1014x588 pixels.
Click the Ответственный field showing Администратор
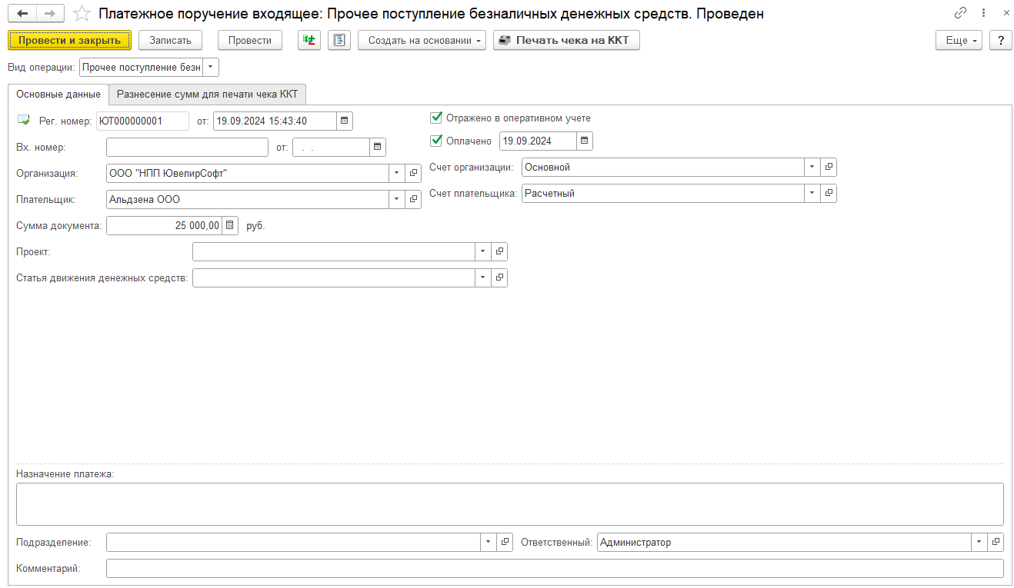pyautogui.click(x=784, y=542)
